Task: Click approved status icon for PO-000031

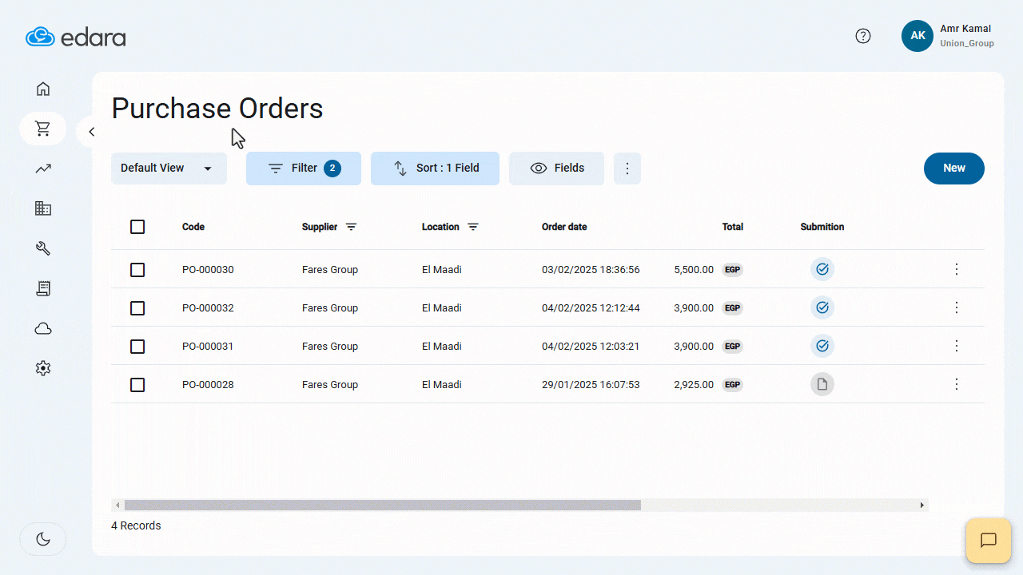Action: click(822, 346)
